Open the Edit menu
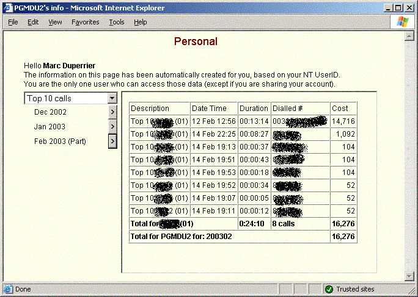418x297 pixels. [33, 22]
